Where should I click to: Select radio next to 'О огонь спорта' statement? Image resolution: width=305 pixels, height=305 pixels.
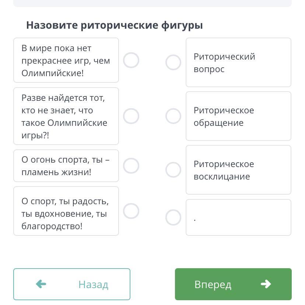coord(131,166)
